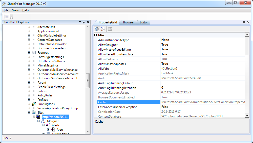The image size is (253, 143).
Task: Open the Property Pages icon
Action: coord(110,29)
